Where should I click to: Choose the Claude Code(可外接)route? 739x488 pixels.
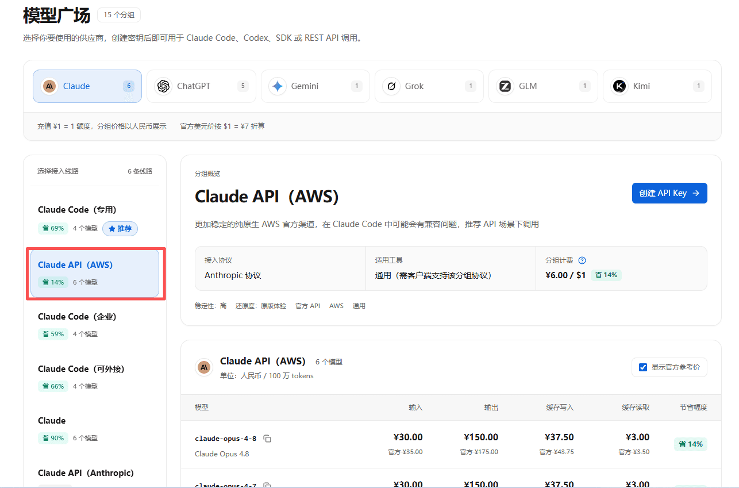coord(95,378)
